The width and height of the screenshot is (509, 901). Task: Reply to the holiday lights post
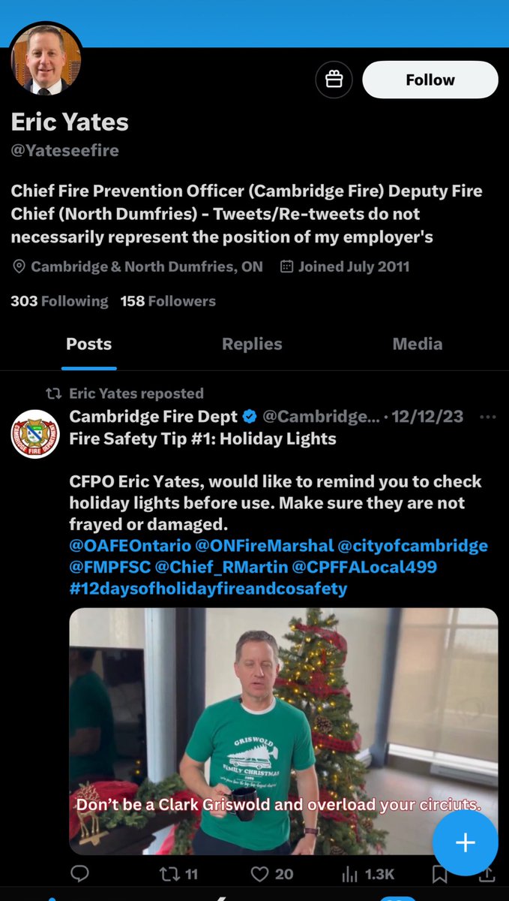pos(80,874)
